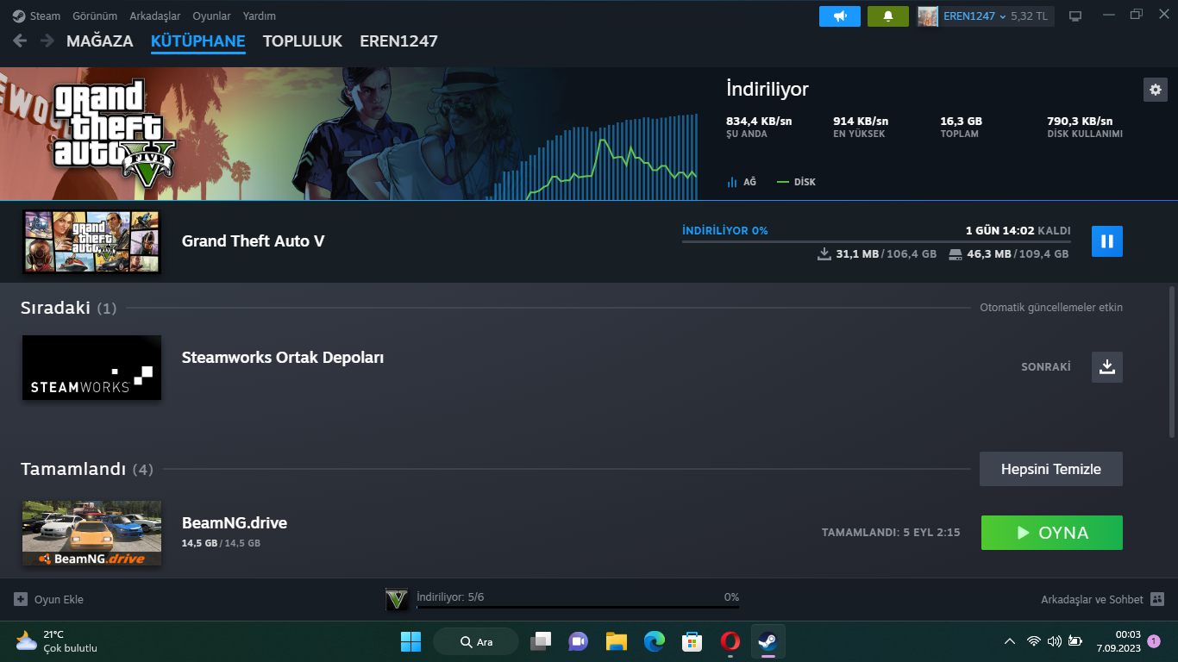The height and width of the screenshot is (662, 1178).
Task: Click the BeamNG.drive thumbnail
Action: pos(91,534)
